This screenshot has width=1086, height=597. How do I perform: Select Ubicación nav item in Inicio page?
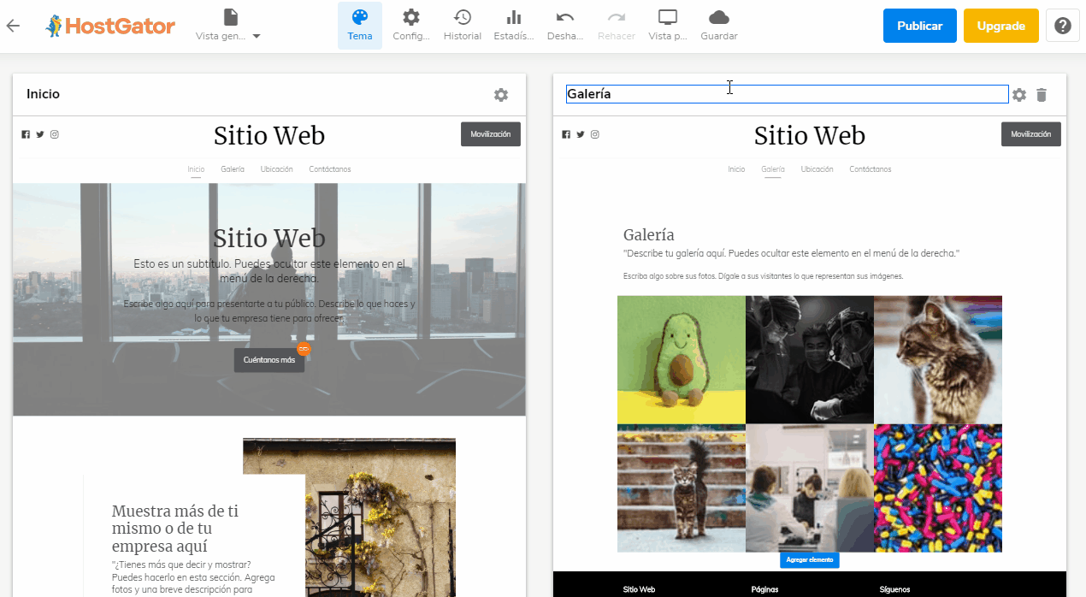tap(277, 169)
